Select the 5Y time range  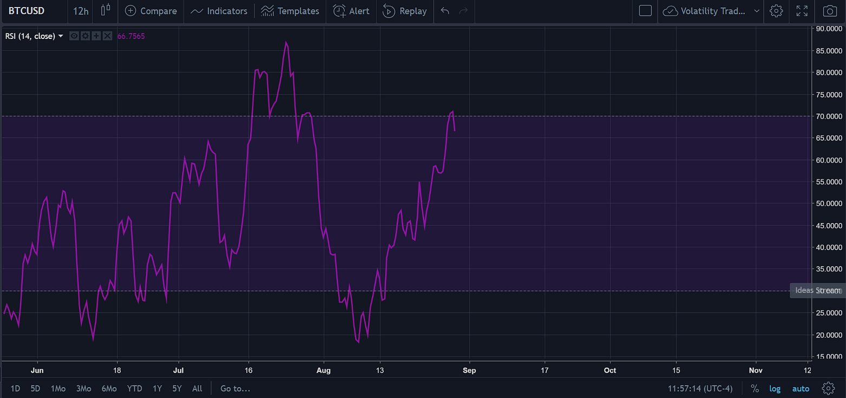177,388
